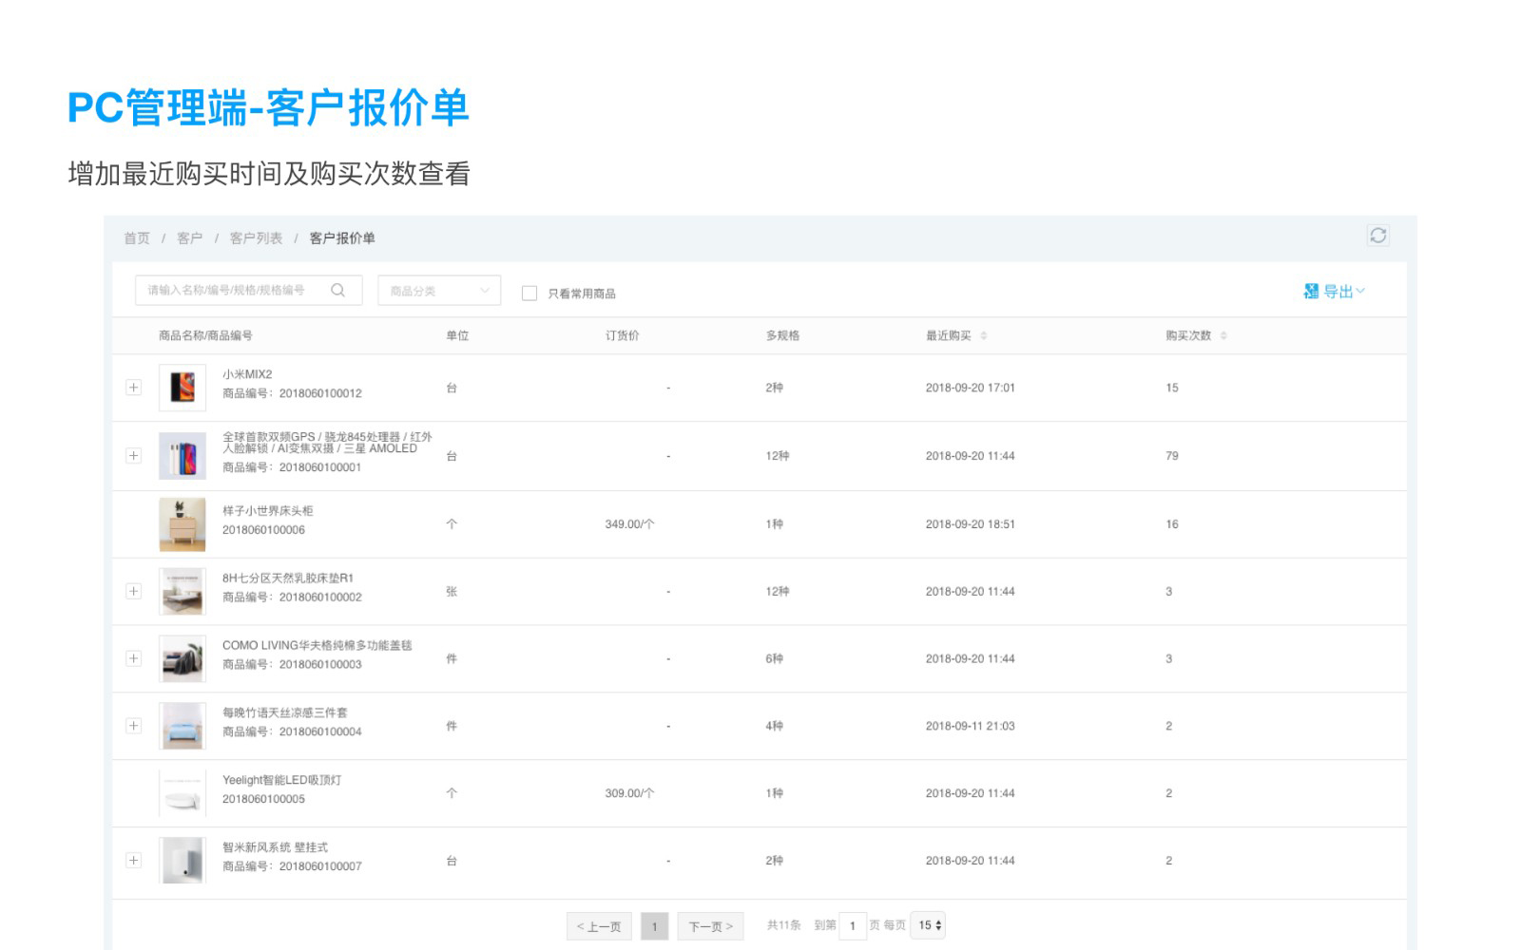
Task: Click the Yeelight智能LED吸顶灯 product image
Action: pos(183,793)
